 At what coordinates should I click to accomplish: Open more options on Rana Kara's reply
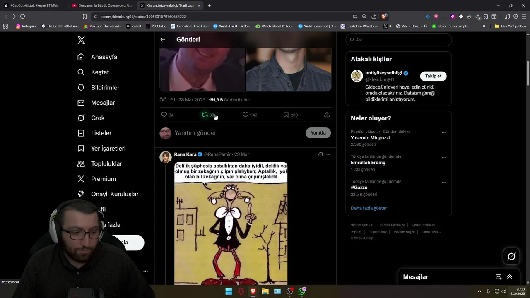328,154
